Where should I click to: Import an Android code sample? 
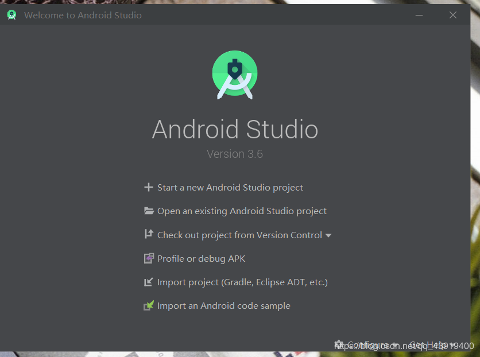tap(223, 305)
